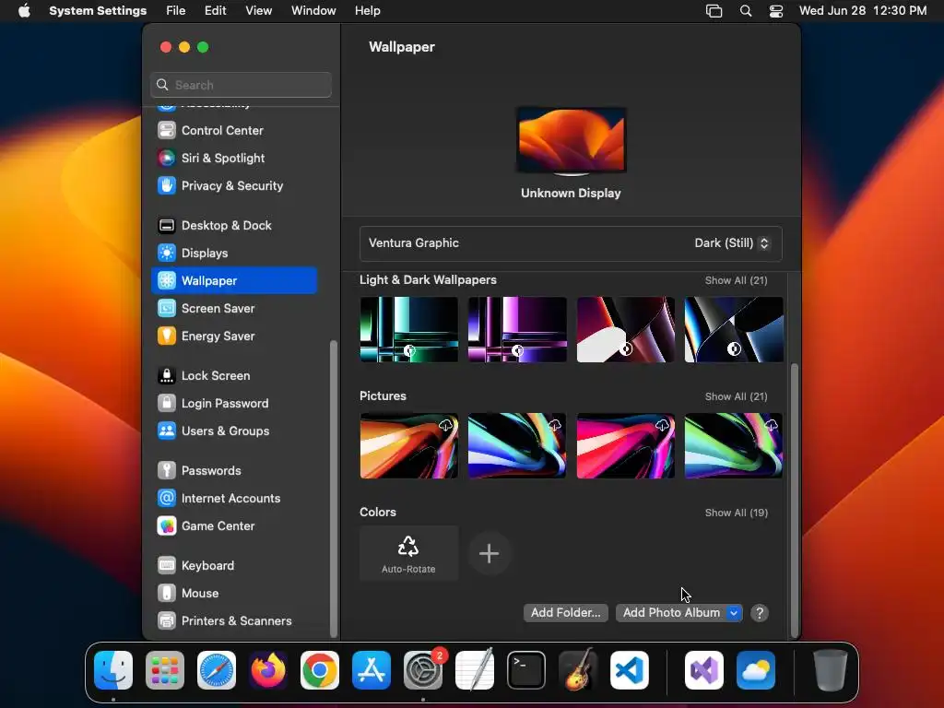Select Mouse settings in sidebar
The image size is (944, 708).
pos(233,594)
